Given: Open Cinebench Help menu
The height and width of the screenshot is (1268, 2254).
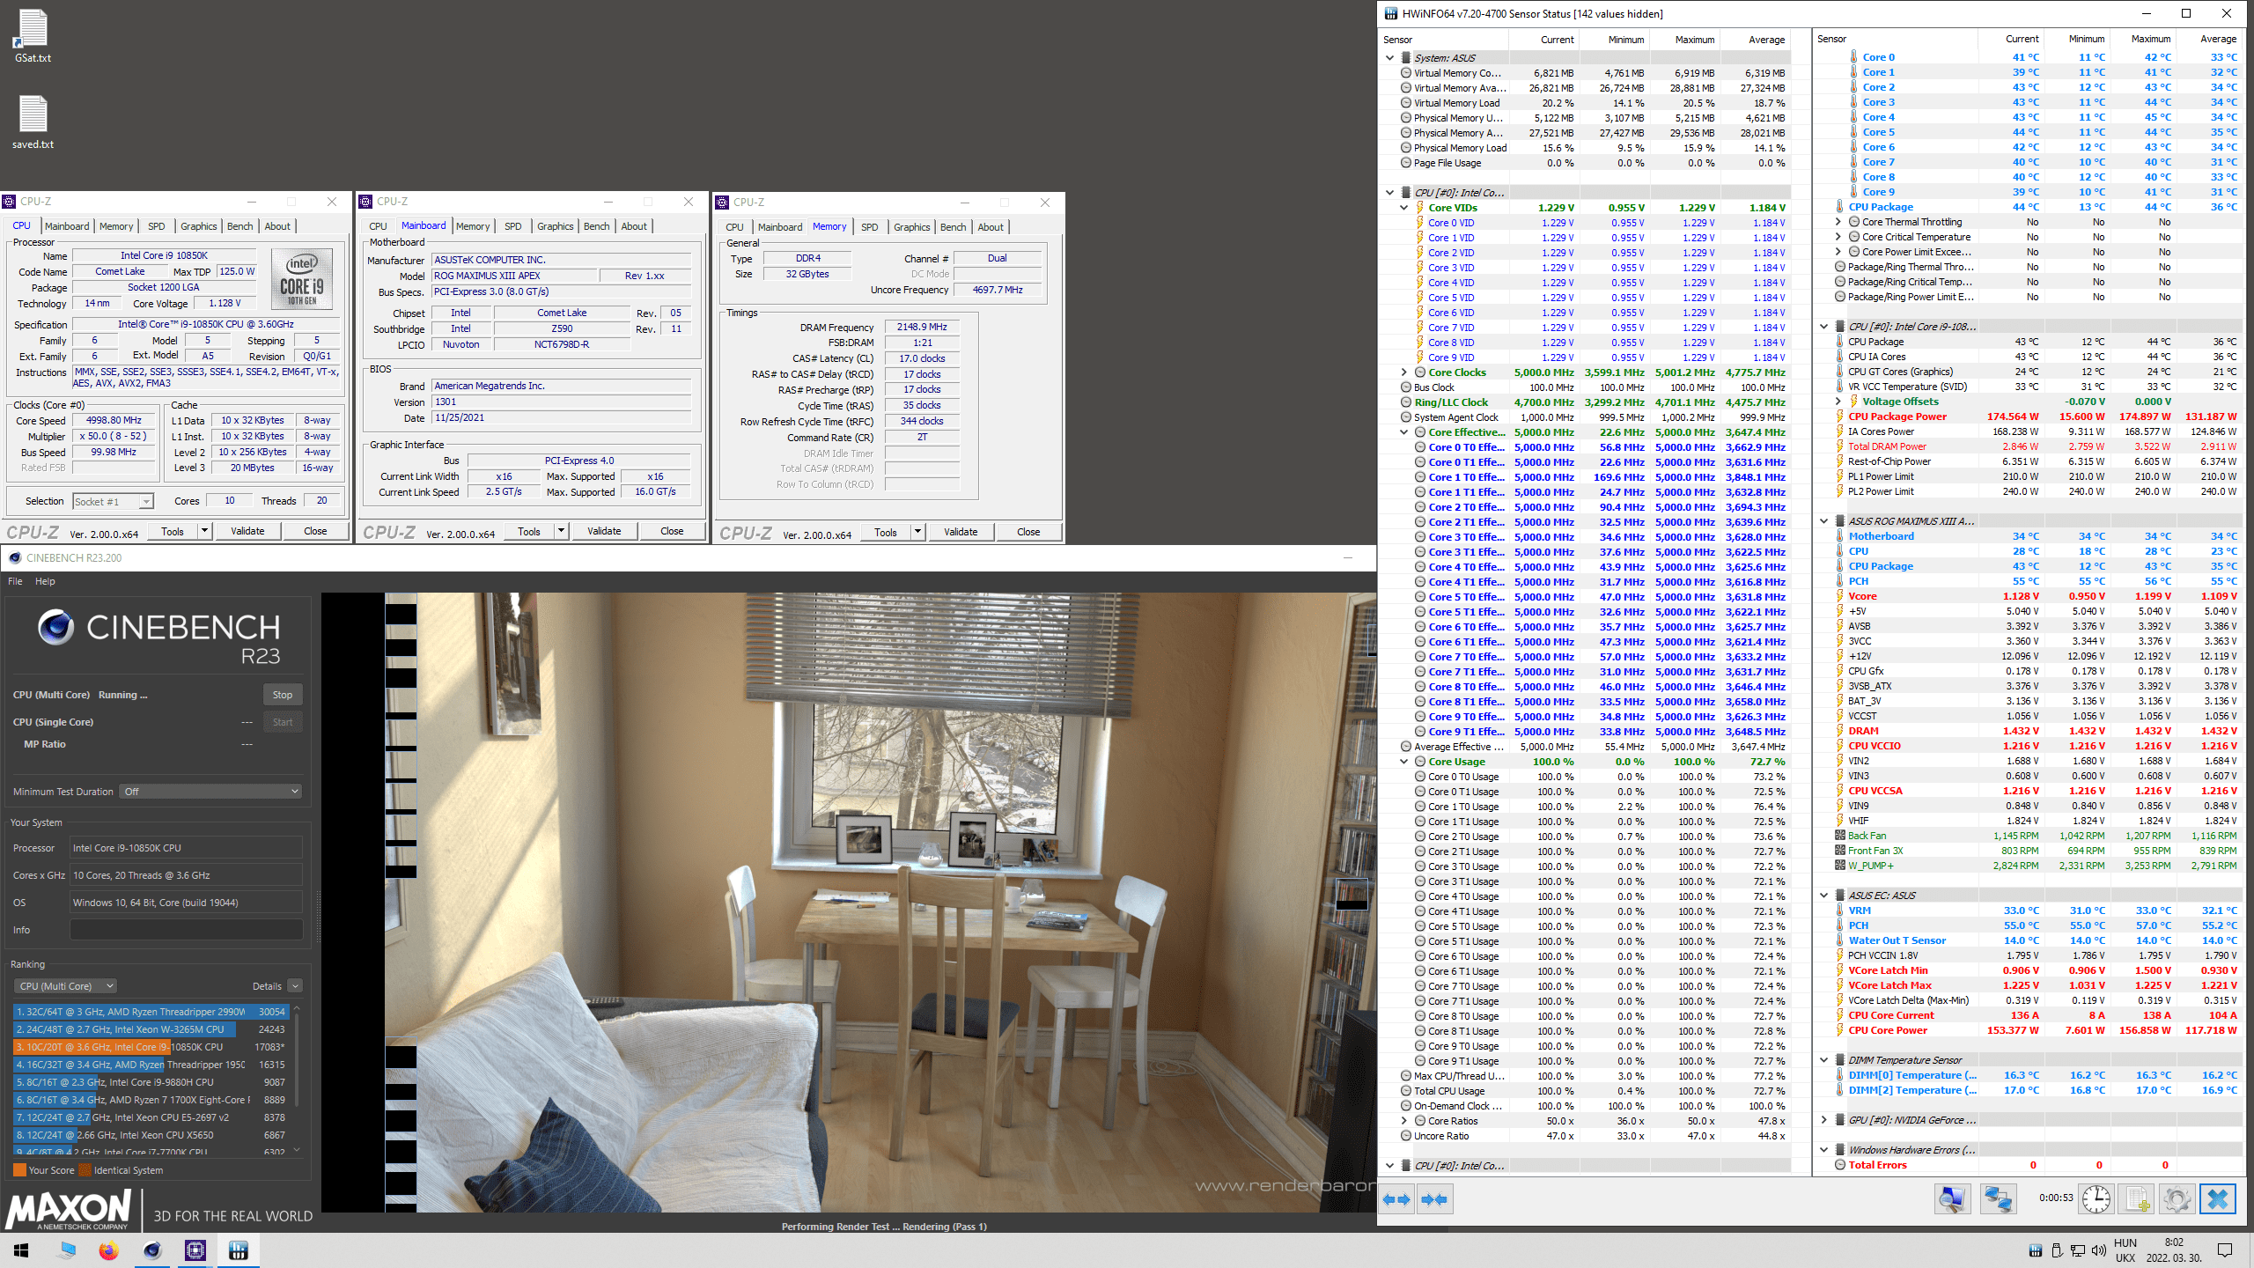Looking at the screenshot, I should (x=45, y=581).
